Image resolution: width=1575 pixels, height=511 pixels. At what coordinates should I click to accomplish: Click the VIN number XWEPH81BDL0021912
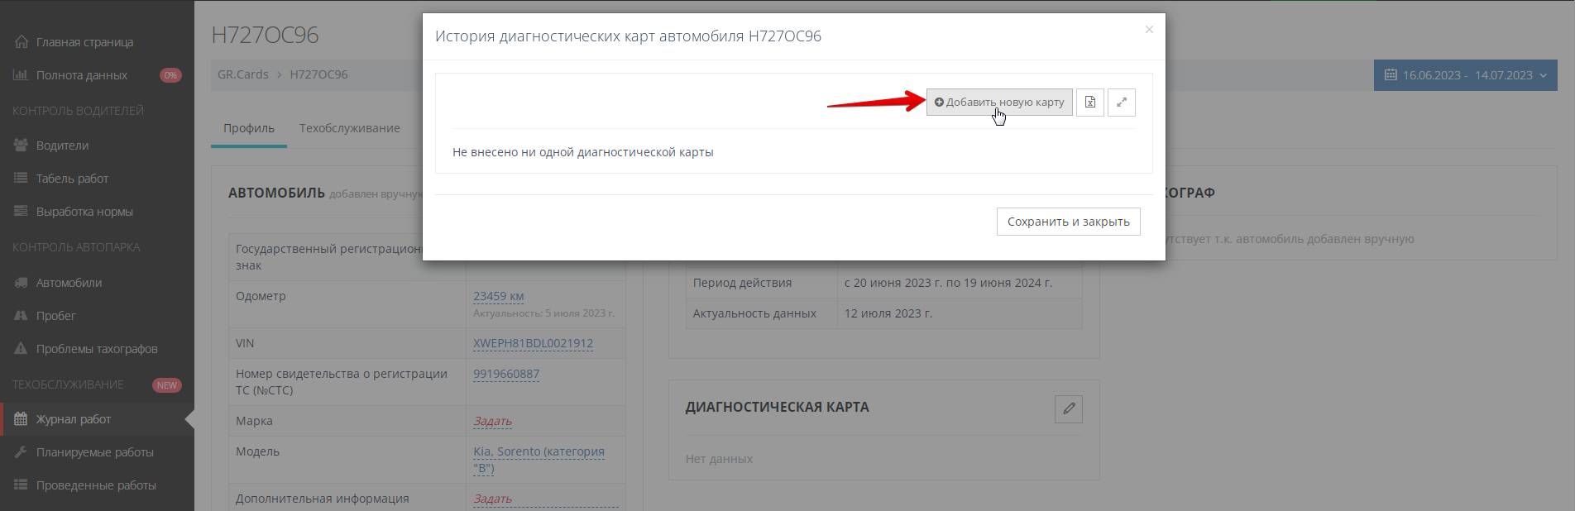pos(533,343)
